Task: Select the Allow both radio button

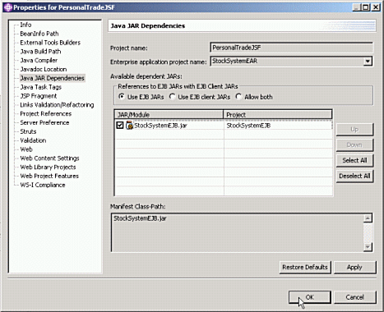Action: [238, 97]
